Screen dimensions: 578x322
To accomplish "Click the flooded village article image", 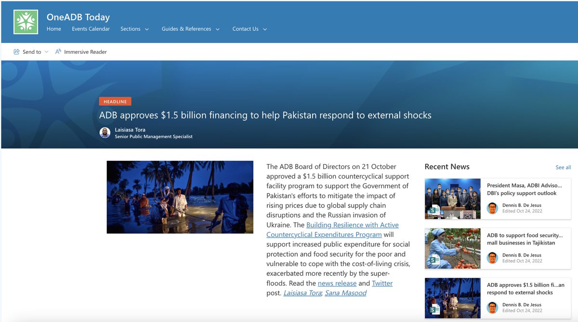I will [x=180, y=197].
